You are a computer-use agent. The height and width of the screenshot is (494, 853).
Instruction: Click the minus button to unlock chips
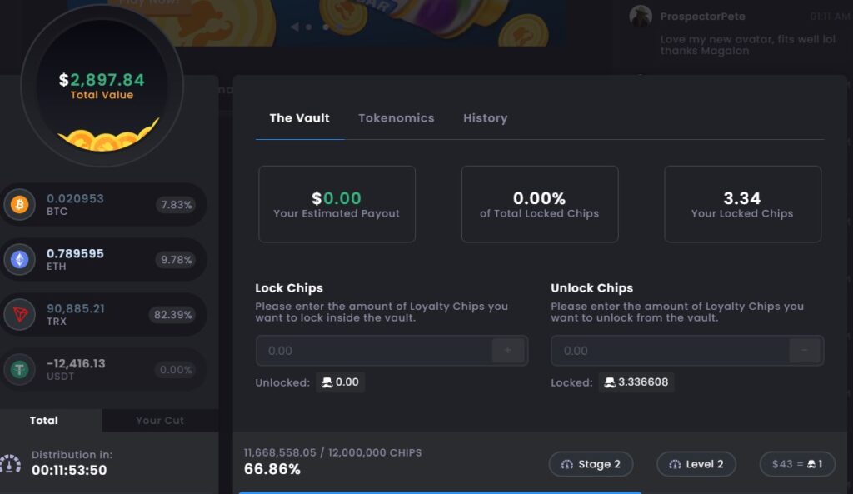(805, 351)
